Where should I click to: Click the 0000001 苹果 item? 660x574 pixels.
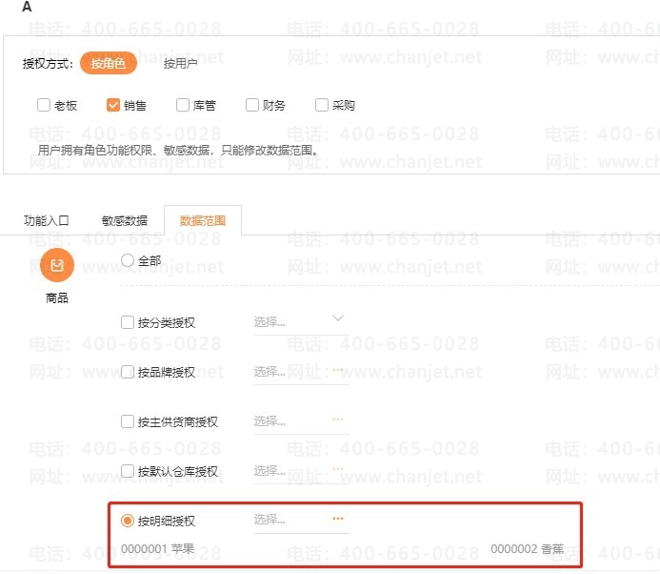point(157,548)
